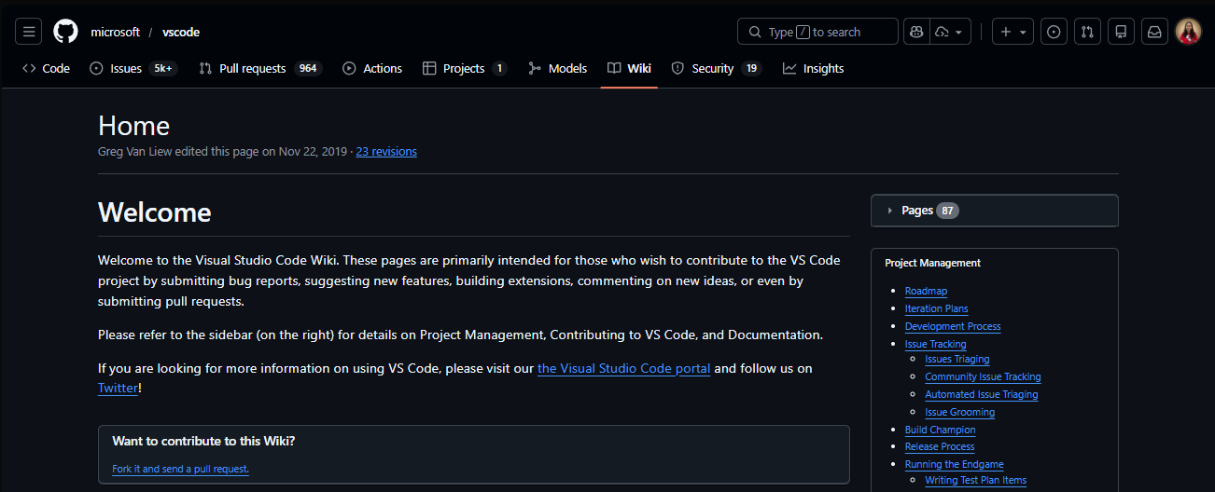Click the Welcome heading
Image resolution: width=1215 pixels, height=492 pixels.
click(155, 212)
